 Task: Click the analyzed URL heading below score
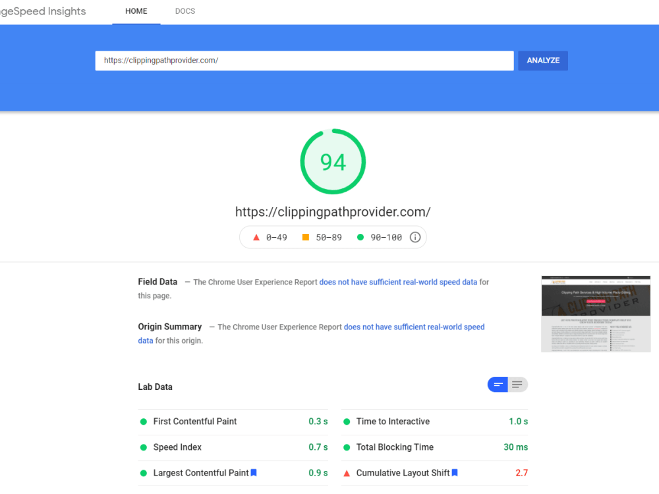(x=333, y=211)
